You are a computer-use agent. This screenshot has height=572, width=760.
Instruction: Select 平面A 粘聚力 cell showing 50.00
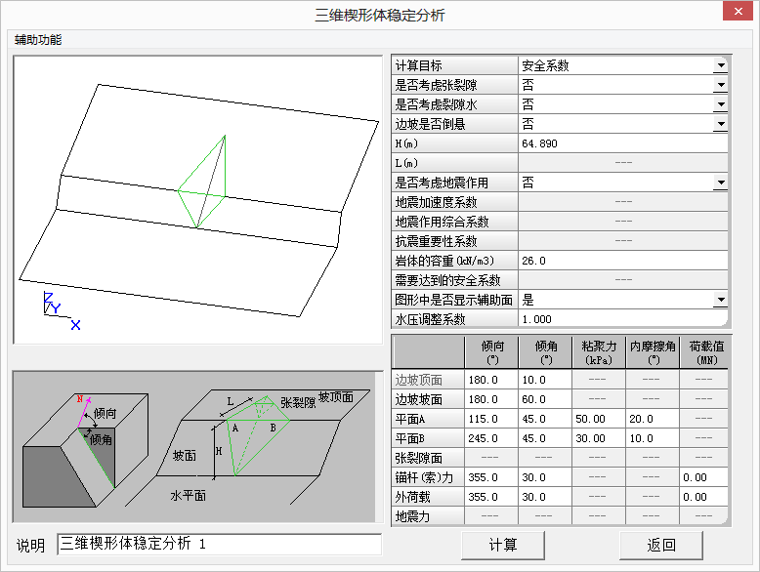tap(597, 419)
